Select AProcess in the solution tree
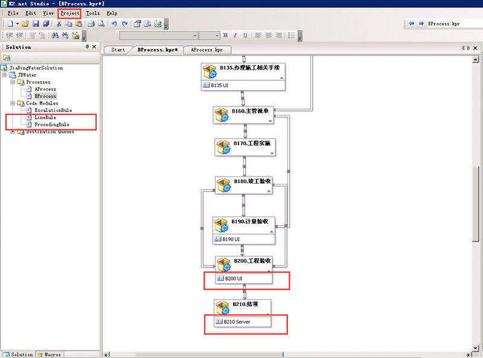This screenshot has height=358, width=483. (45, 89)
